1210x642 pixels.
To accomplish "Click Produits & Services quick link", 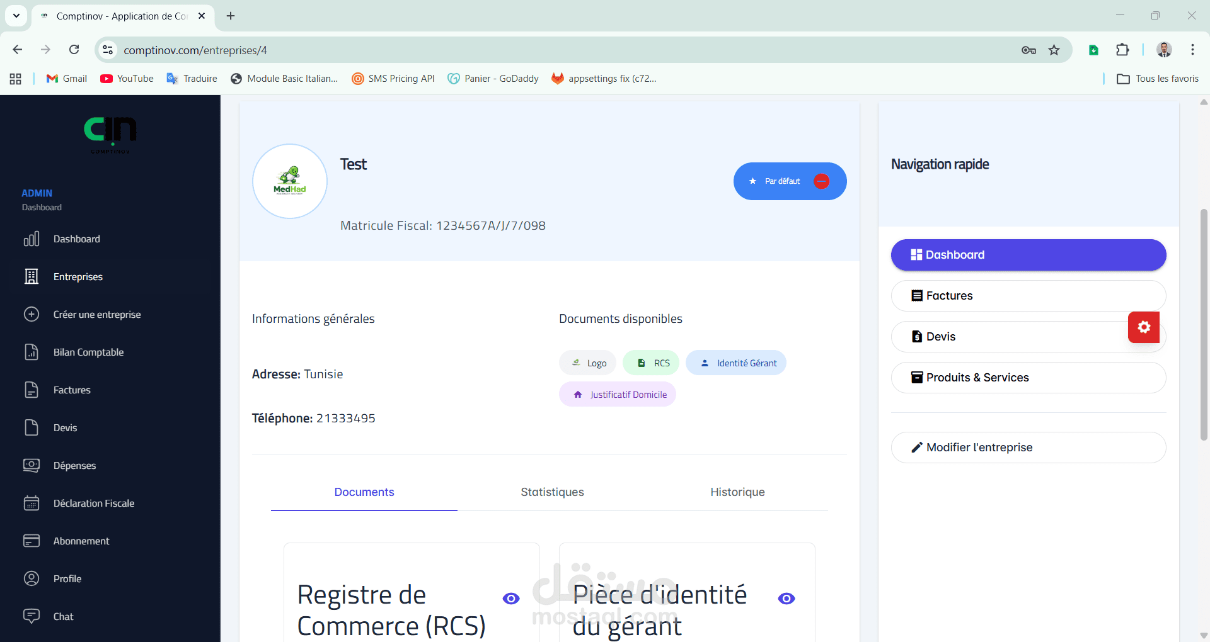I will 1028,378.
